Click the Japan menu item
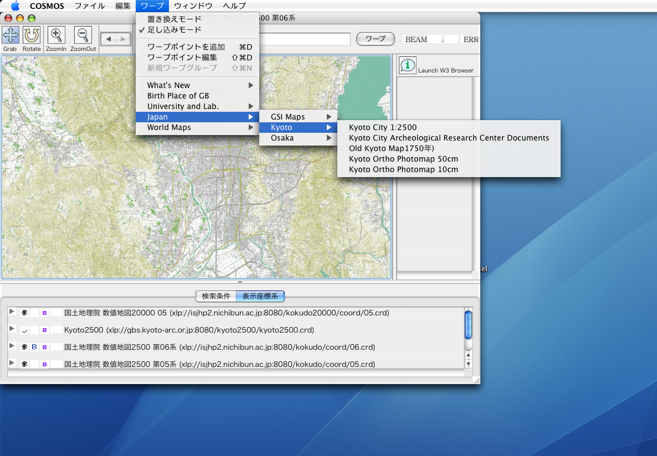The width and height of the screenshot is (657, 456). [x=197, y=117]
